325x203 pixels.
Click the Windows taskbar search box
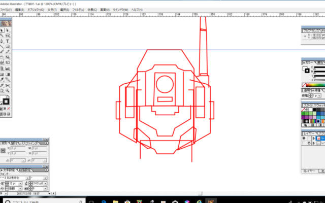(x=44, y=201)
